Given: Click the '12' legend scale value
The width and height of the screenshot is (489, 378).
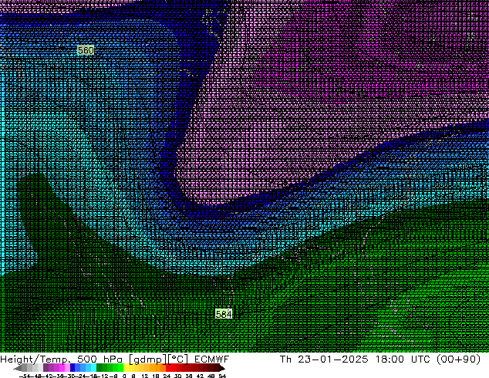Looking at the screenshot, I should 145,376.
